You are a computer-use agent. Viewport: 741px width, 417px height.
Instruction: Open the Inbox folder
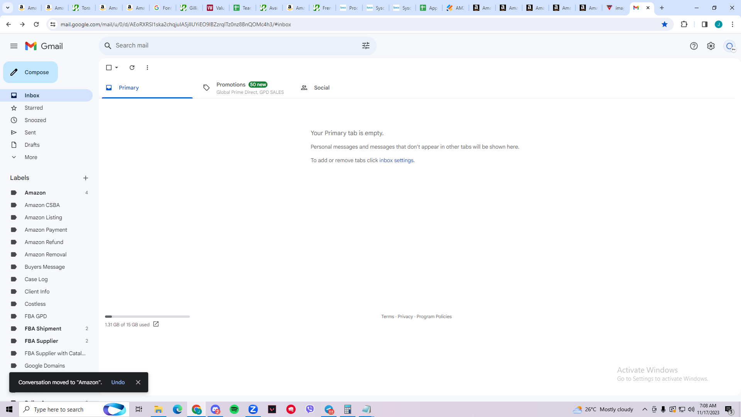46,95
